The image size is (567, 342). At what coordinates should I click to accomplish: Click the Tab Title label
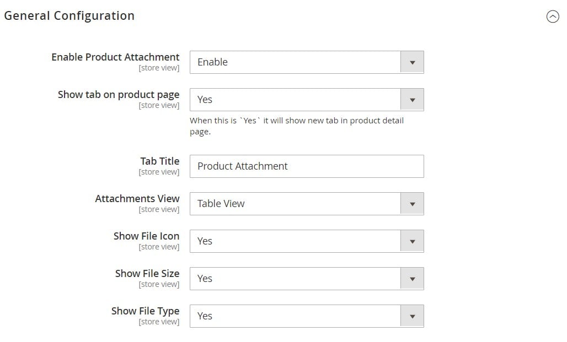160,161
